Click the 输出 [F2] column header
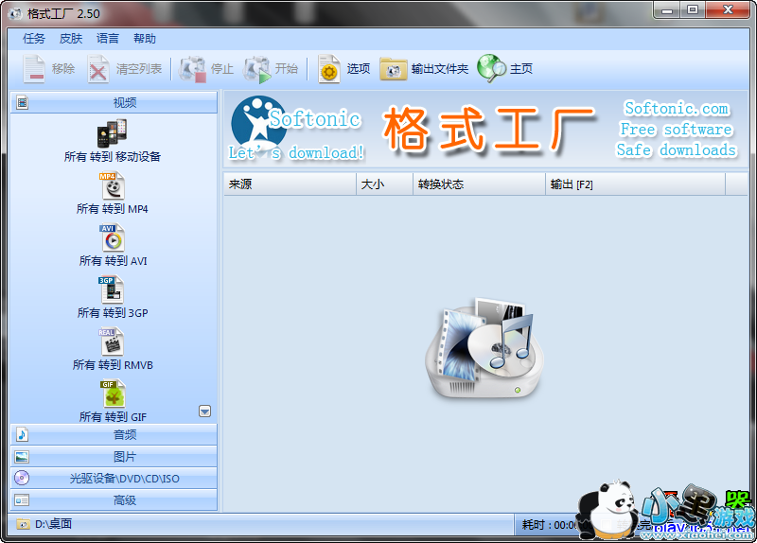Screen dimensions: 757x543 (x=636, y=184)
